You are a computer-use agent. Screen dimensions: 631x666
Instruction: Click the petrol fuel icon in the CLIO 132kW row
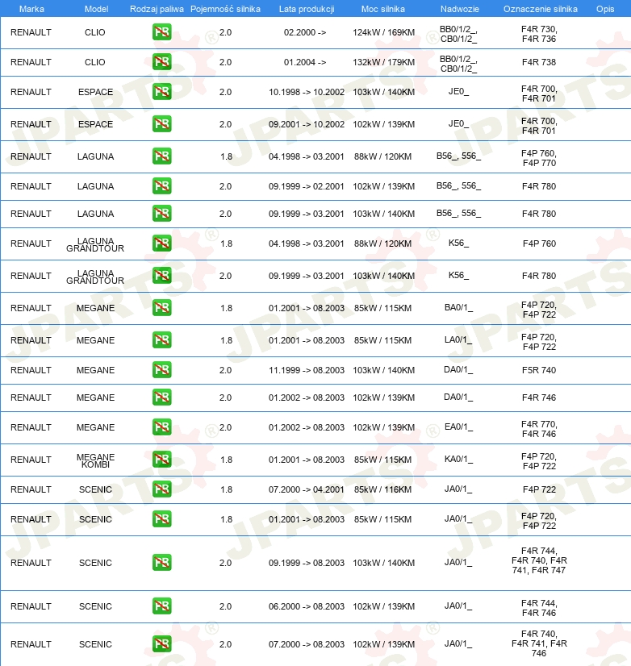click(161, 62)
